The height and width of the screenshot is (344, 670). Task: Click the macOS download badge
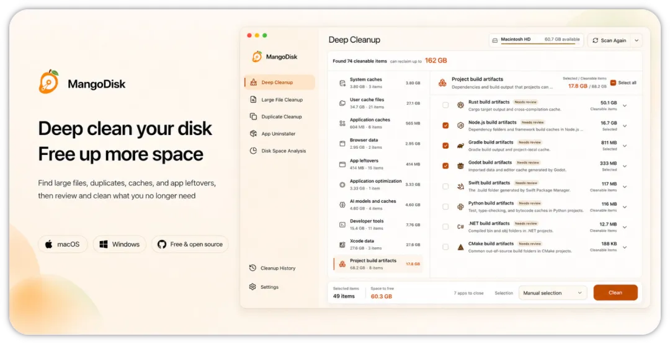(63, 245)
